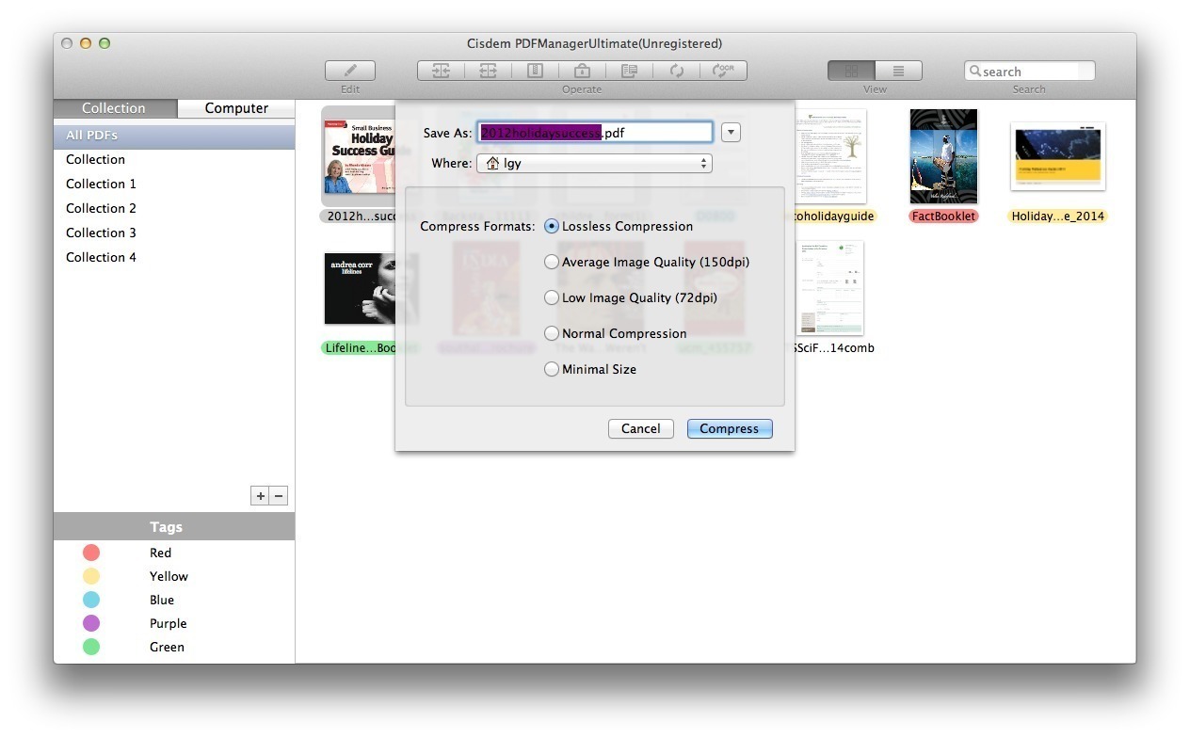Select Minimal Size compression
Screen dimensions: 1190x738
click(552, 369)
